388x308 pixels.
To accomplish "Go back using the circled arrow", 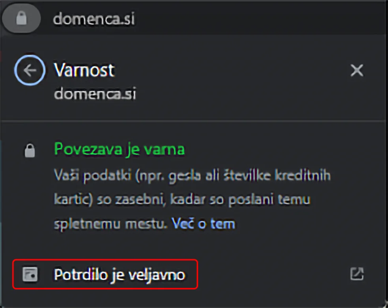I will click(30, 71).
